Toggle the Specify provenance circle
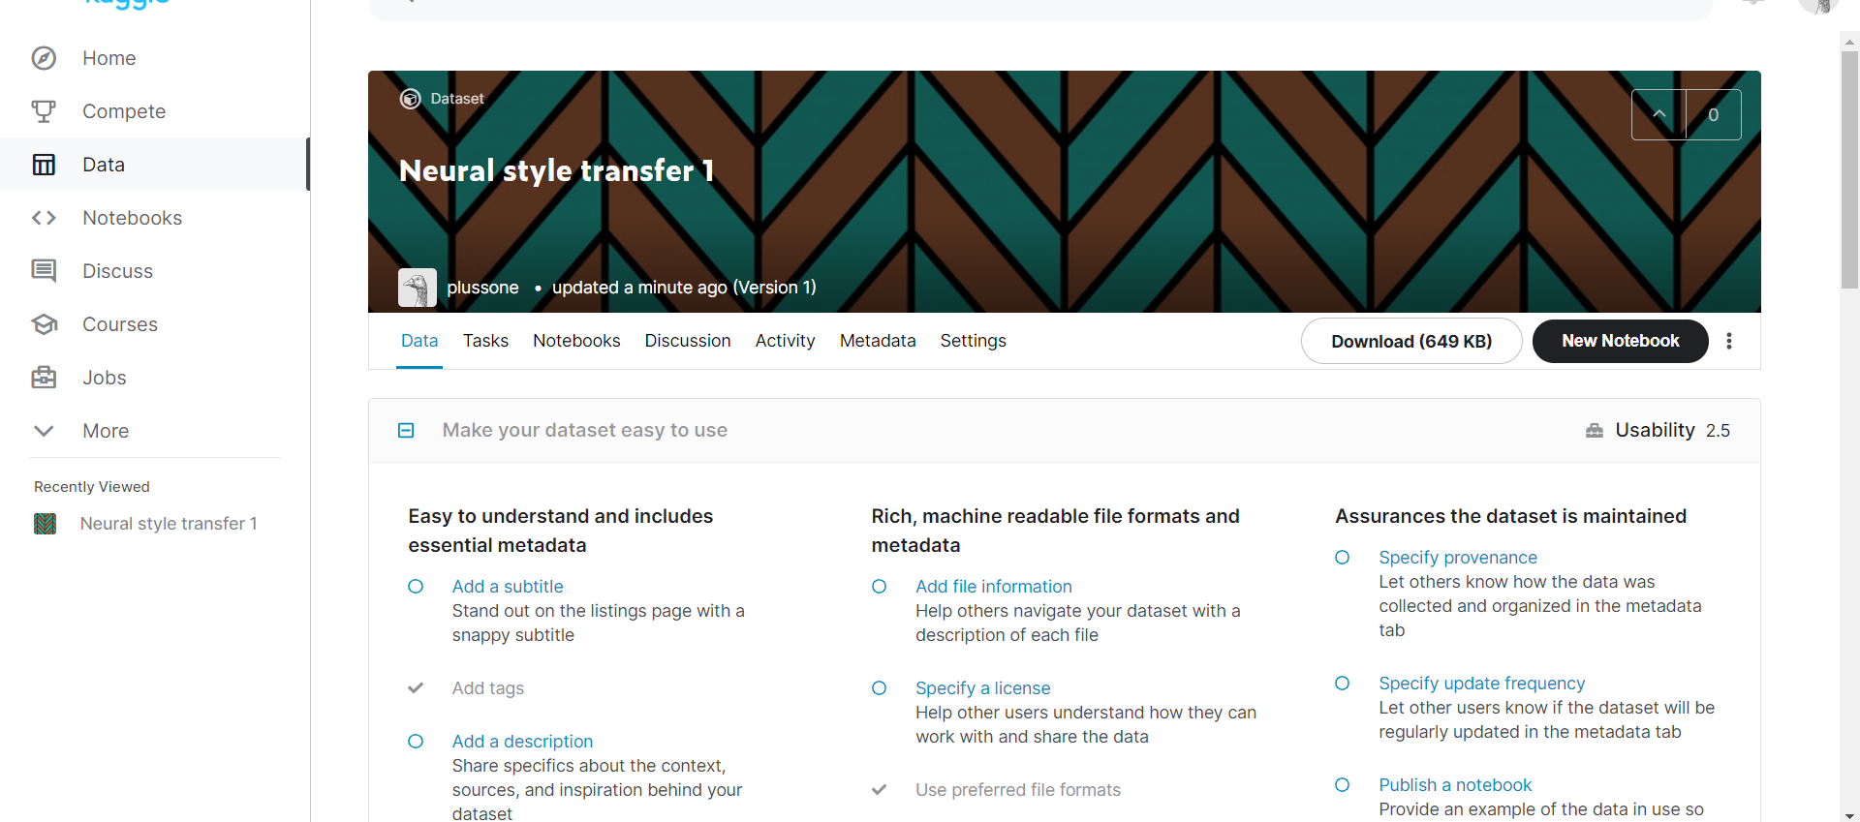The height and width of the screenshot is (822, 1860). (1343, 558)
